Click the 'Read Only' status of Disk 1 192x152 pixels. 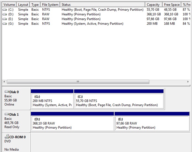coord(12,127)
